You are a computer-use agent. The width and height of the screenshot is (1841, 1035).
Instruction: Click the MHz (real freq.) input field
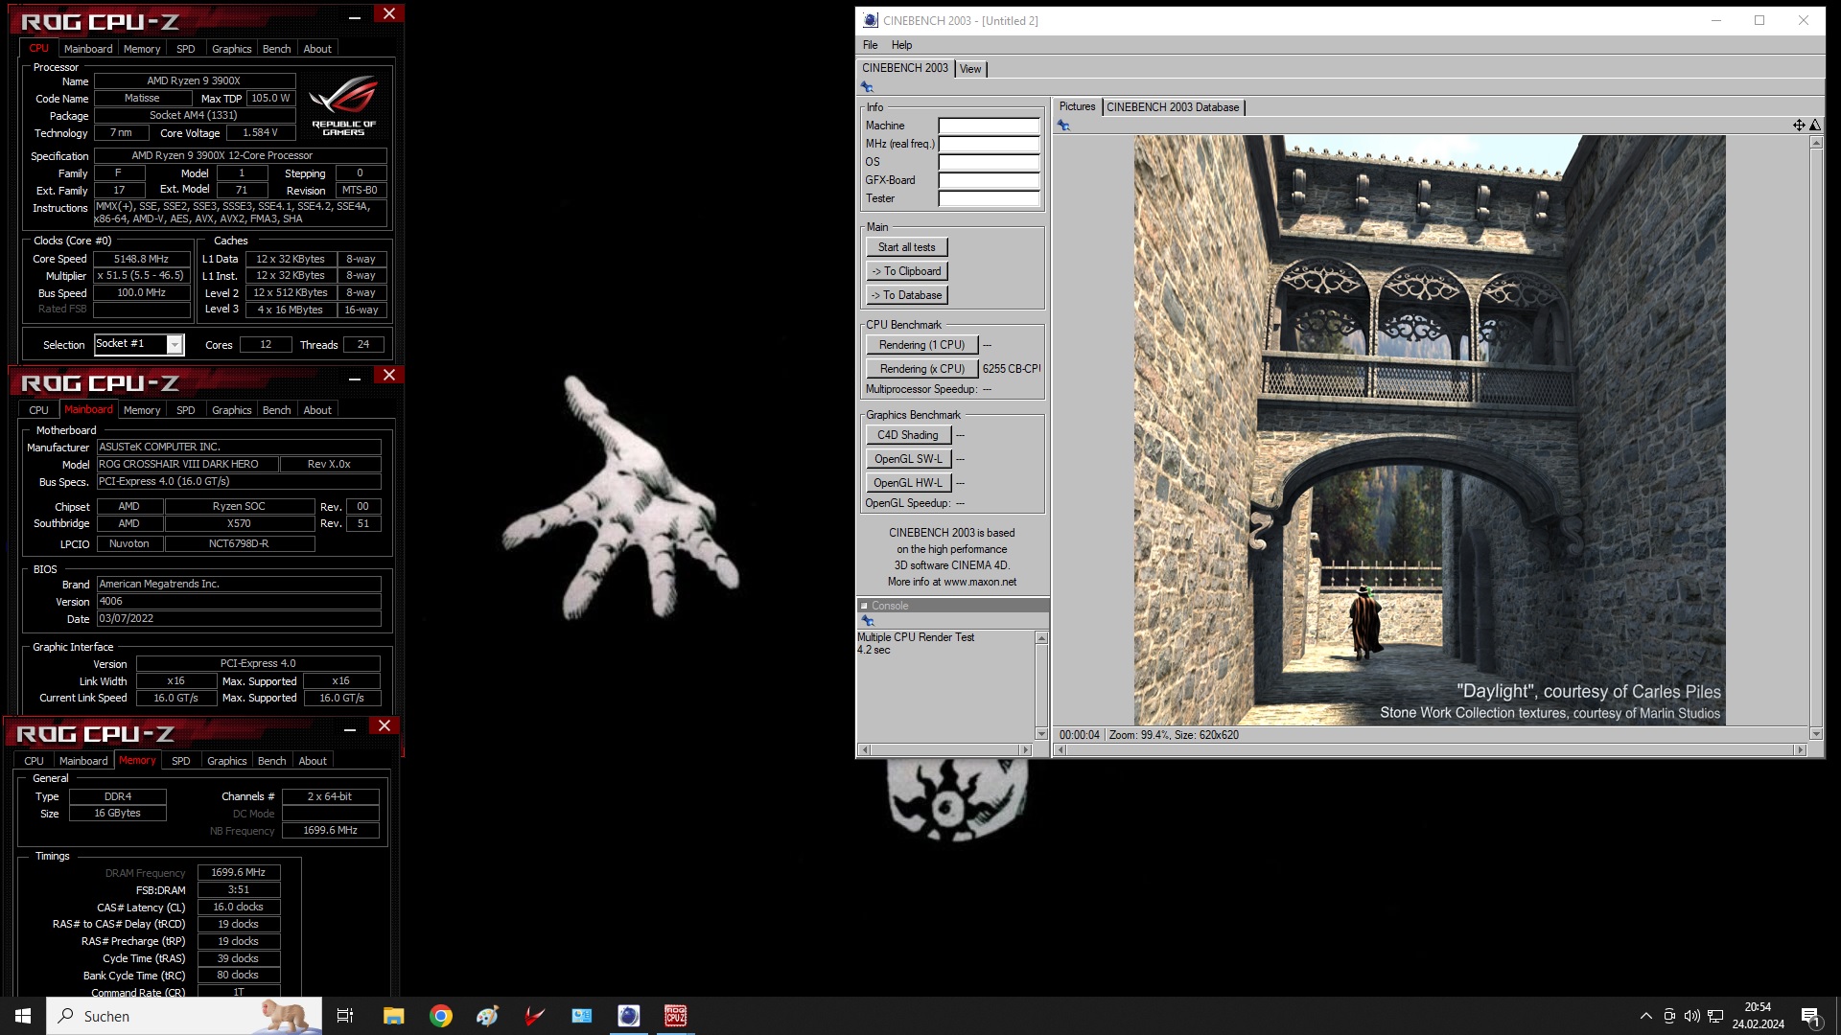coord(989,144)
